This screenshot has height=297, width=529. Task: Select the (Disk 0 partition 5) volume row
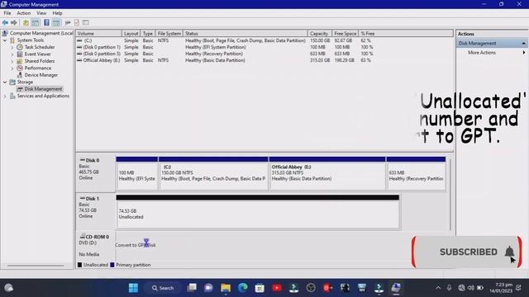[226, 54]
